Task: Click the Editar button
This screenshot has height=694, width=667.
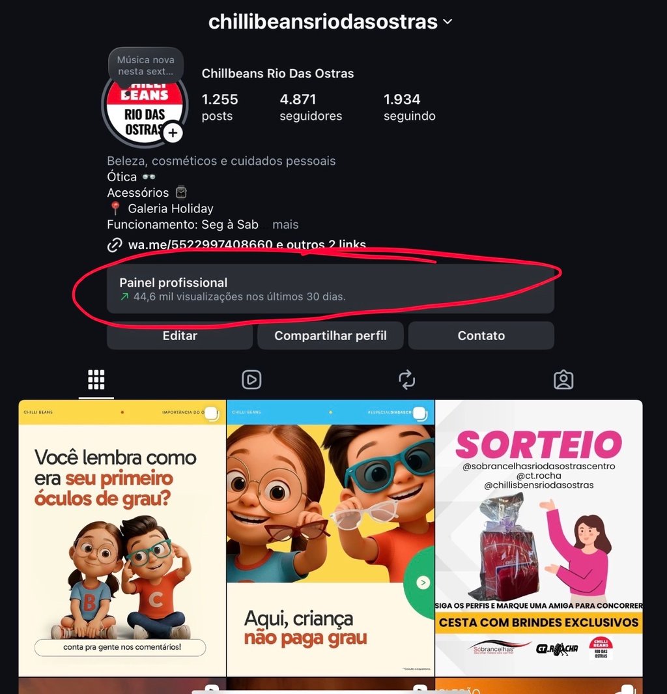Action: coord(180,336)
